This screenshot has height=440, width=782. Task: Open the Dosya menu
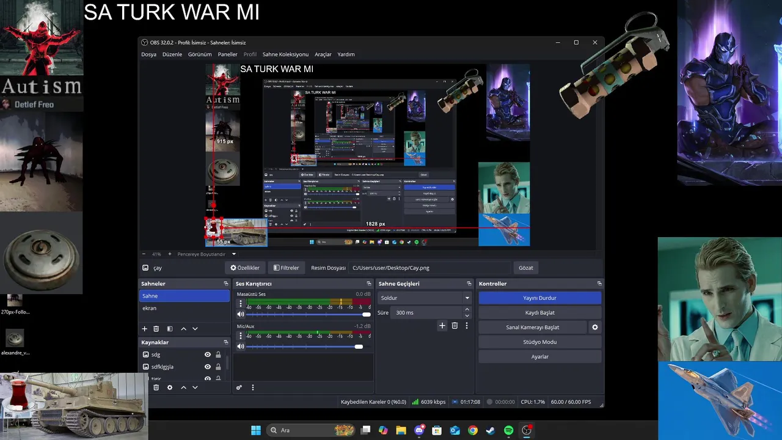click(x=148, y=54)
